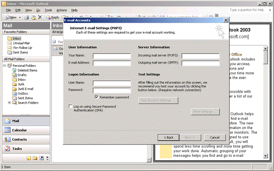Click the Move to Folder toolbar icon
Viewport: 274px width, 171px height.
pyautogui.click(x=33, y=17)
